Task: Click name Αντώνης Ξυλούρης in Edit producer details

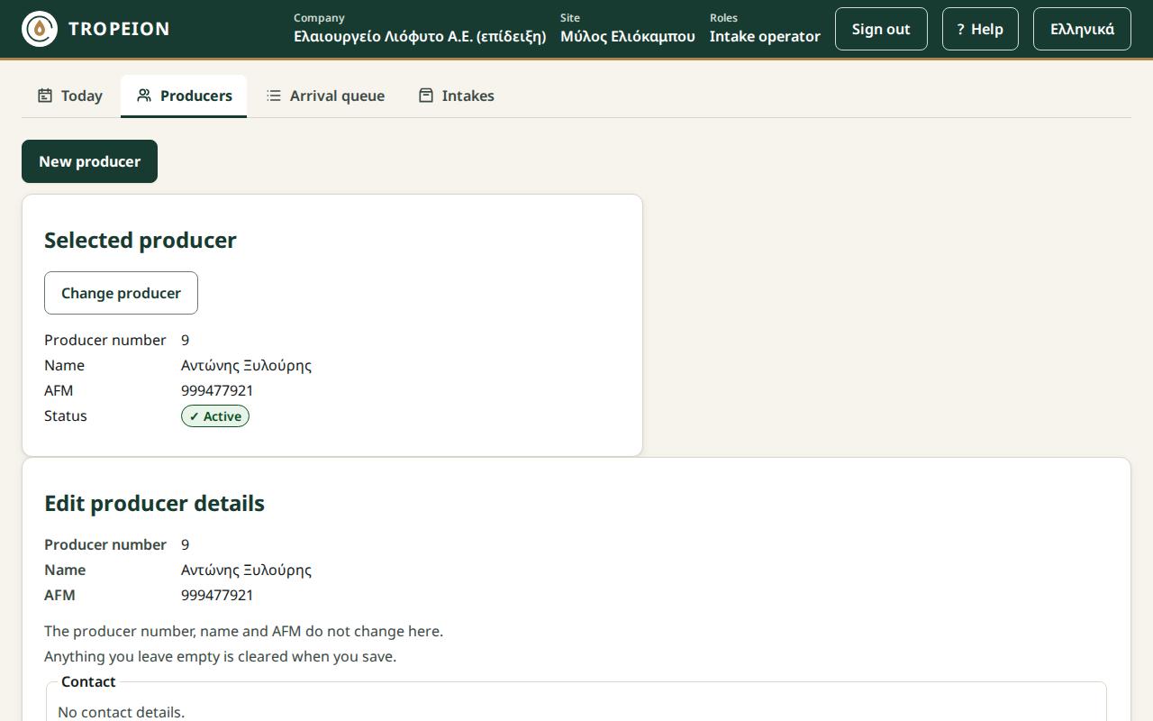Action: click(246, 570)
